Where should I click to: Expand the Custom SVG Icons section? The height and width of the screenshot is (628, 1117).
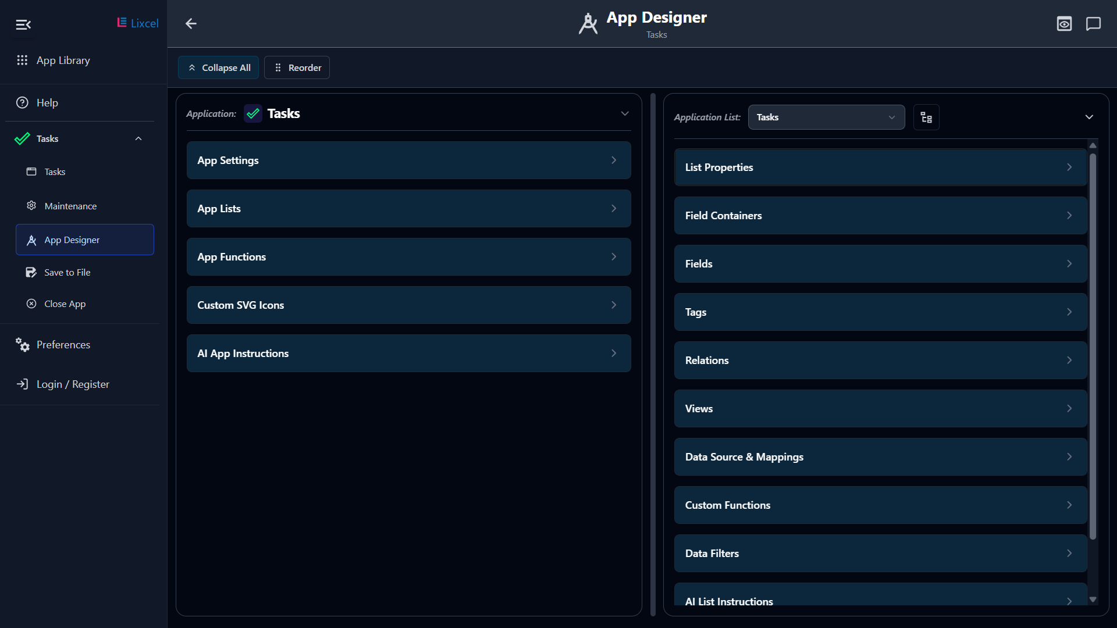point(408,305)
